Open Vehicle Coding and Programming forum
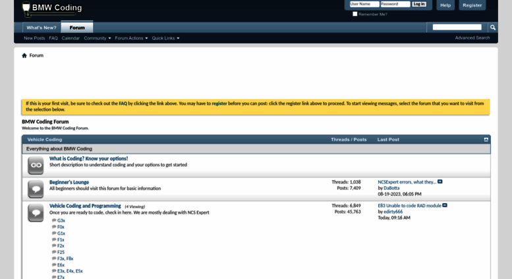 click(x=85, y=206)
